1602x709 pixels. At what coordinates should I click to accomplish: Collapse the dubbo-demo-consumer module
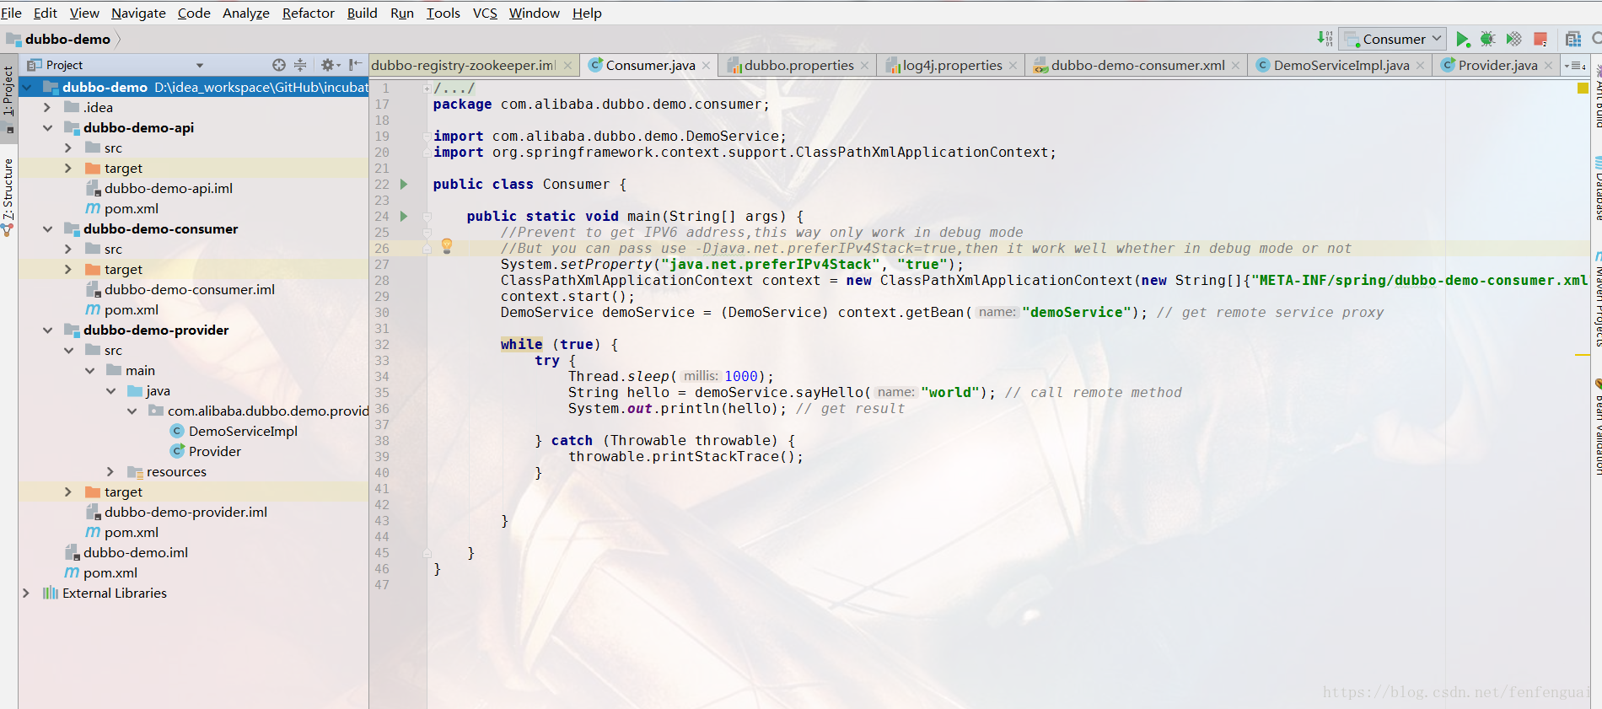click(x=47, y=228)
